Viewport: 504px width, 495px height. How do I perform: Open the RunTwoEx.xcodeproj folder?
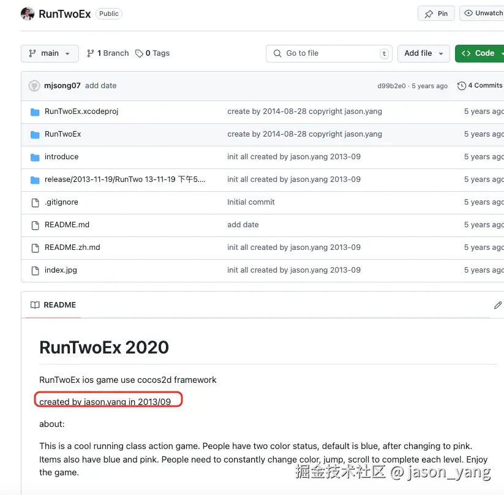81,111
